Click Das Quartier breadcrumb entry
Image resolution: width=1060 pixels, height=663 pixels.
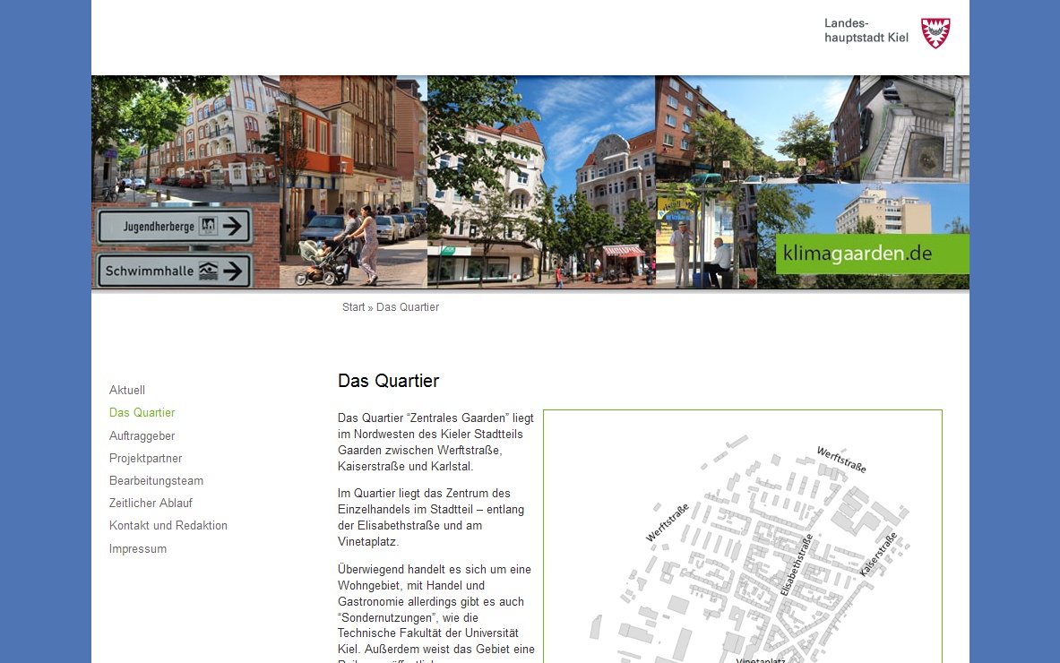click(x=408, y=306)
